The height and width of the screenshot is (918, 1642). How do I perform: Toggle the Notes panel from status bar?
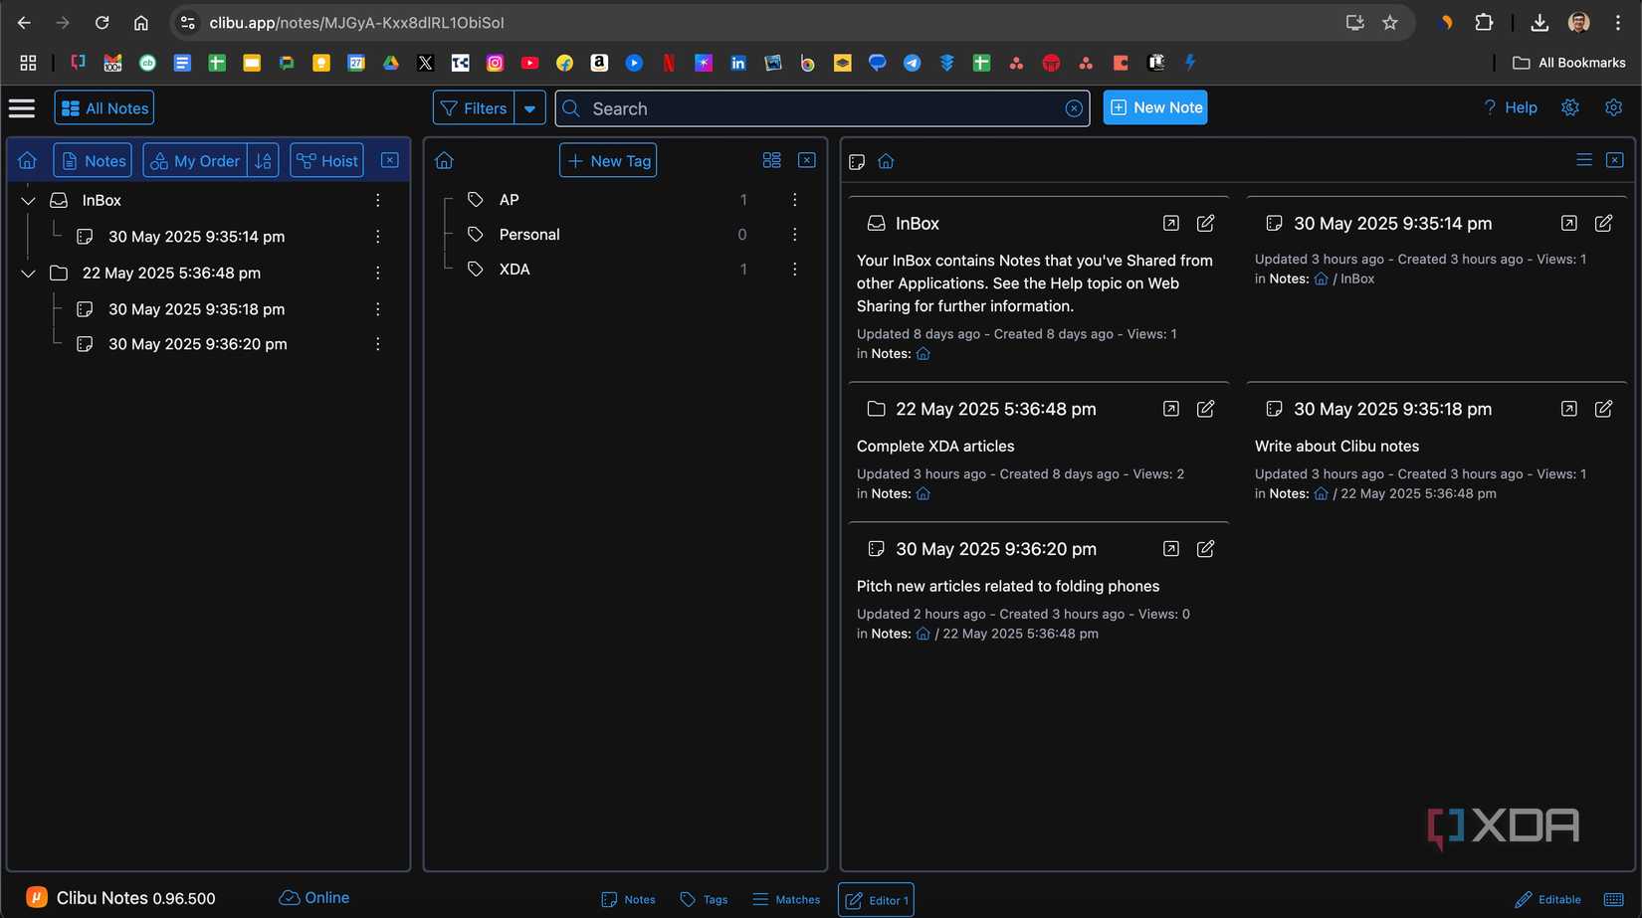[628, 899]
